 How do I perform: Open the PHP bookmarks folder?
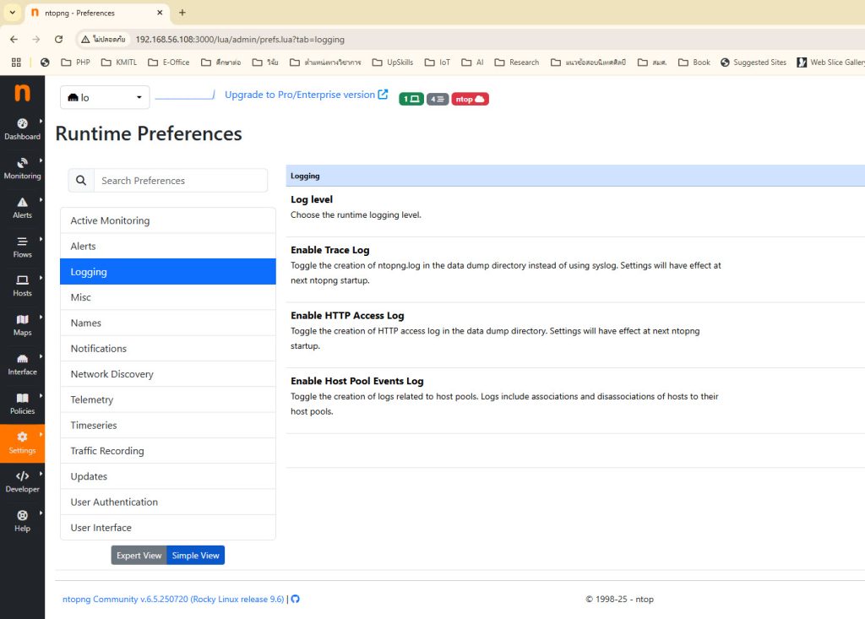click(x=75, y=62)
